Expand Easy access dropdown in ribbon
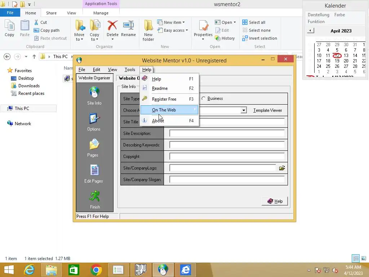 click(x=187, y=30)
